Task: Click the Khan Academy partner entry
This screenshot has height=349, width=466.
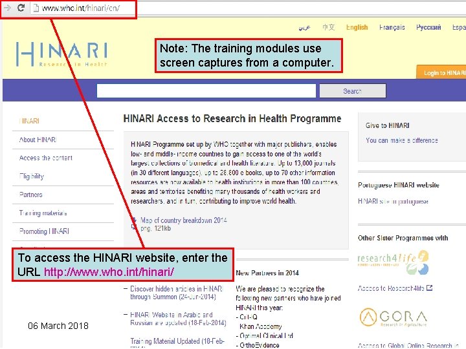Action: pyautogui.click(x=260, y=326)
